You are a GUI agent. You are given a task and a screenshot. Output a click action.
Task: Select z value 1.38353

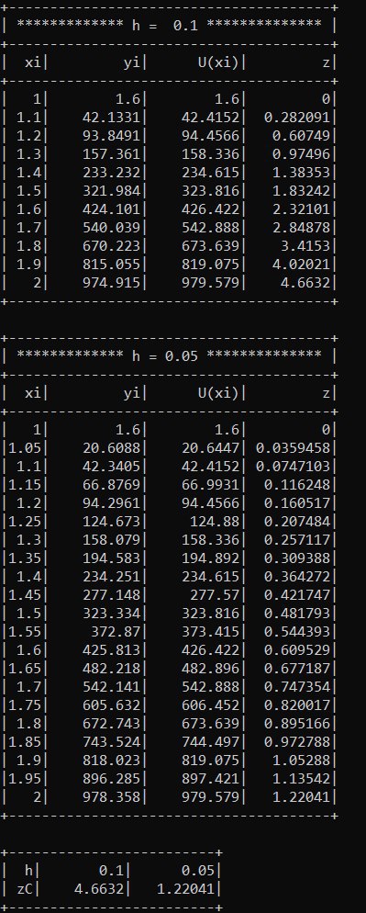coord(301,173)
